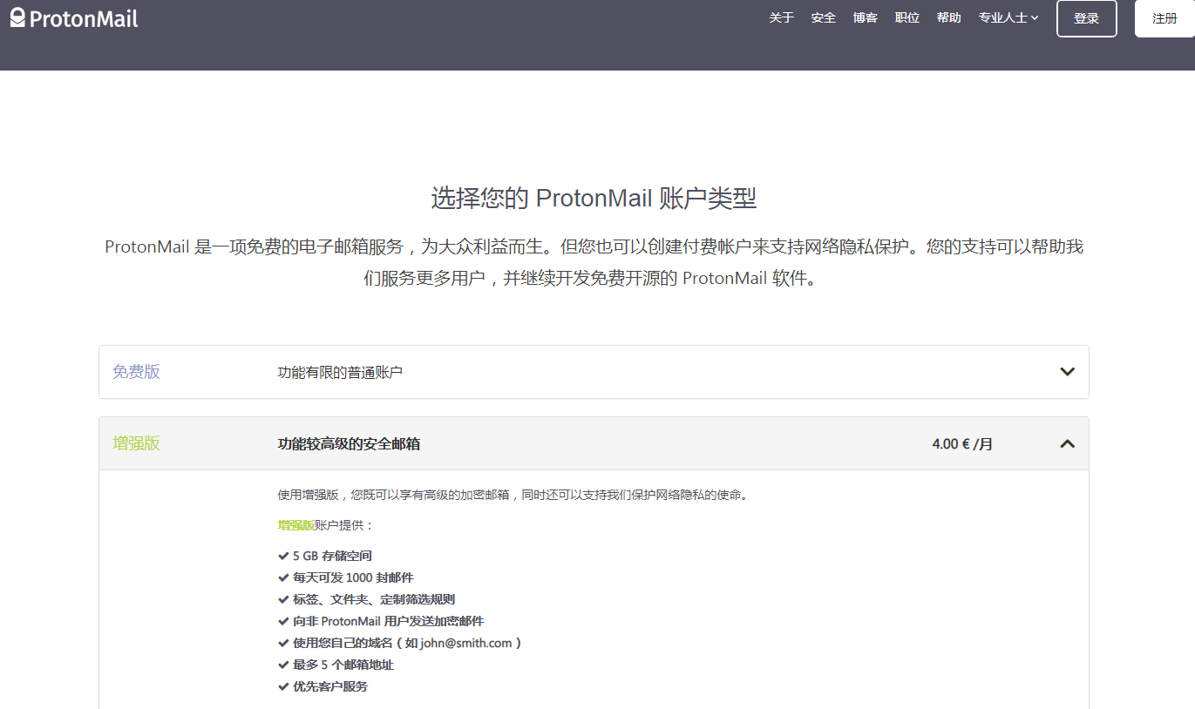Screen dimensions: 1195x709
Task: Click the checkmark beside 标签、文件夹、定制筛选规则
Action: 283,599
